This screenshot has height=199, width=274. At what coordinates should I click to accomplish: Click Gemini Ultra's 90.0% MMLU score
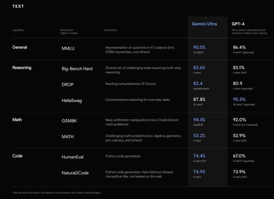point(199,48)
